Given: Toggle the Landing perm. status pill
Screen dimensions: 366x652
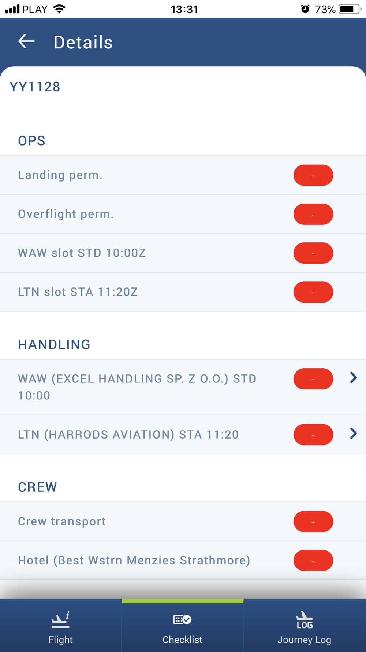Looking at the screenshot, I should [313, 175].
